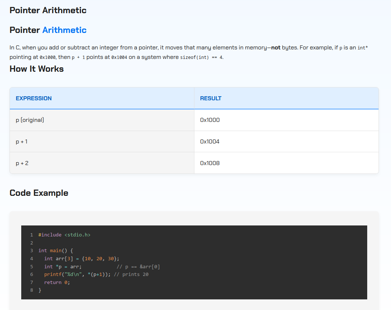This screenshot has width=391, height=310.
Task: Click the '// prints 20' comment
Action: (x=131, y=274)
